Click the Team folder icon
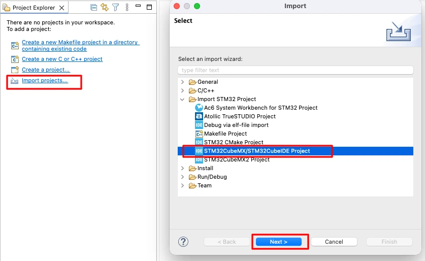This screenshot has height=261, width=425. (192, 186)
